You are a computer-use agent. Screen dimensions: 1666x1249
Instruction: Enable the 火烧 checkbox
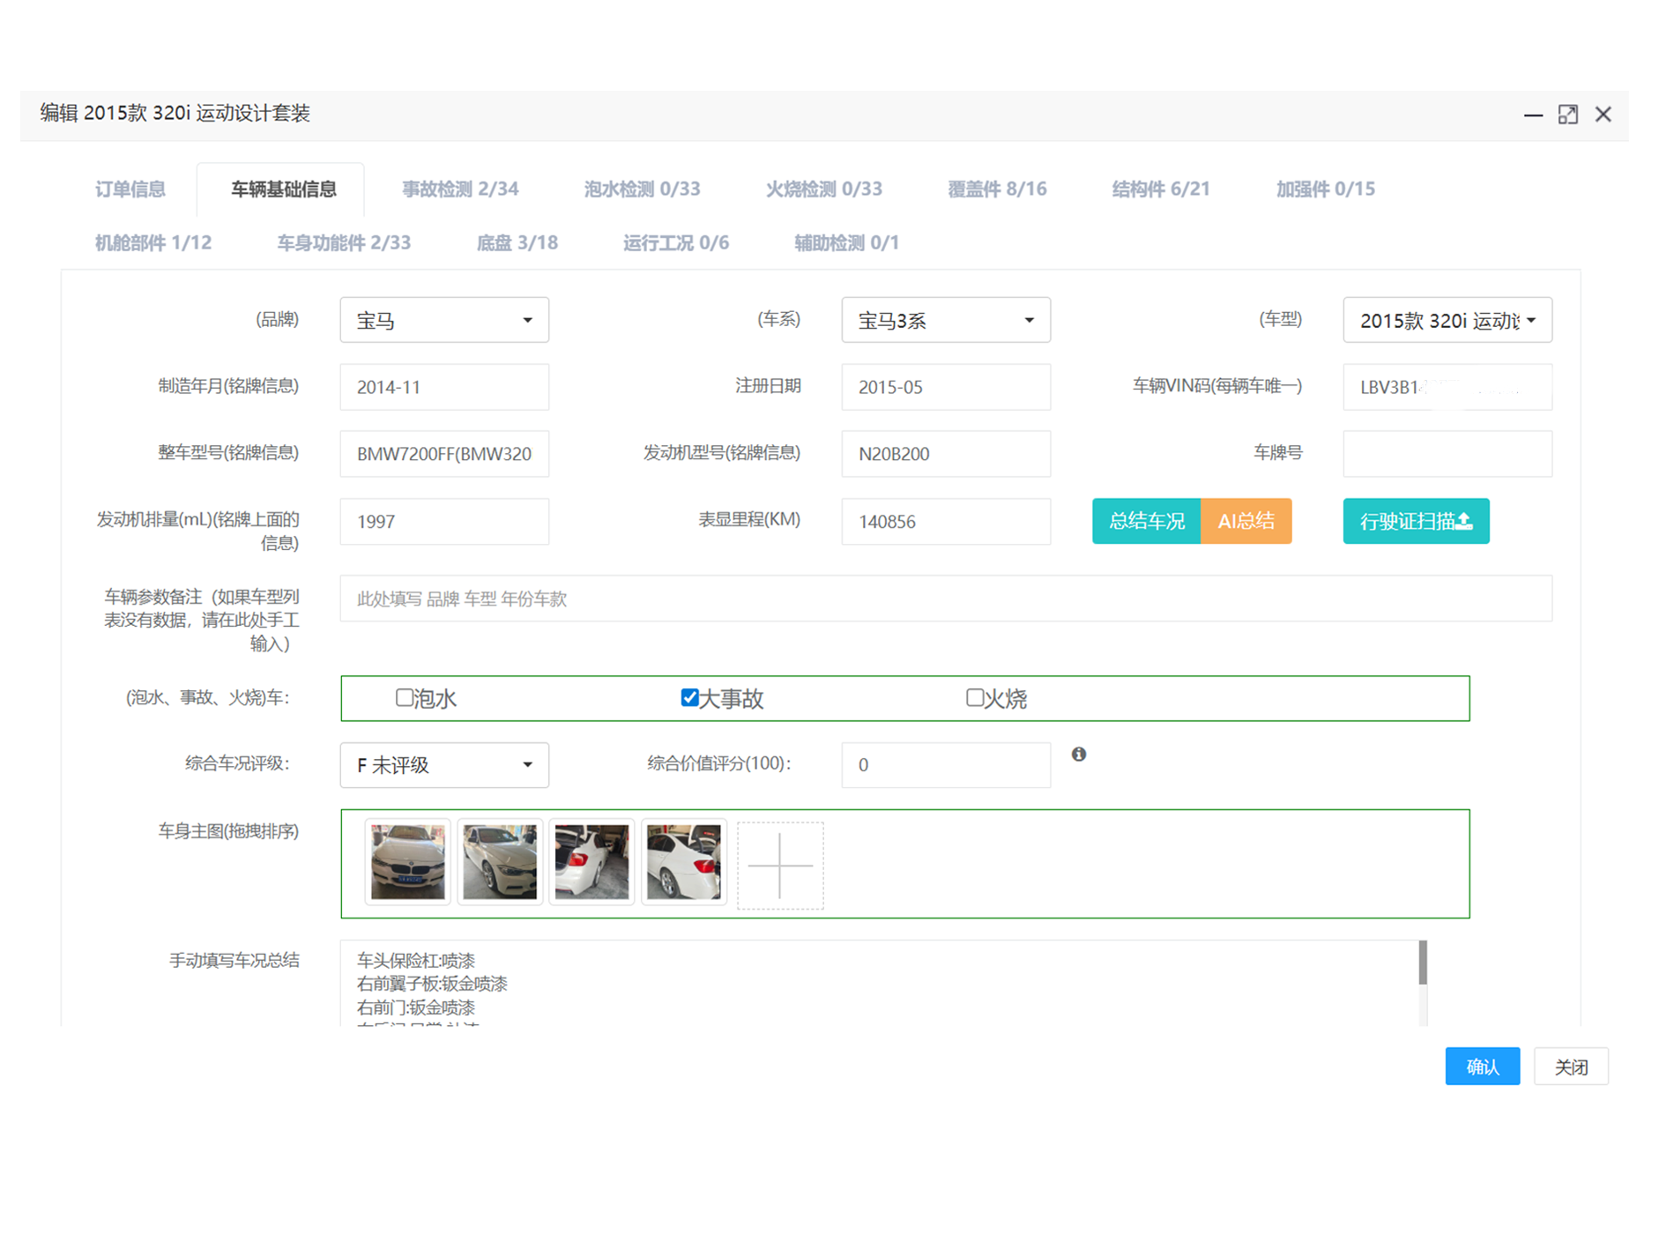(974, 698)
